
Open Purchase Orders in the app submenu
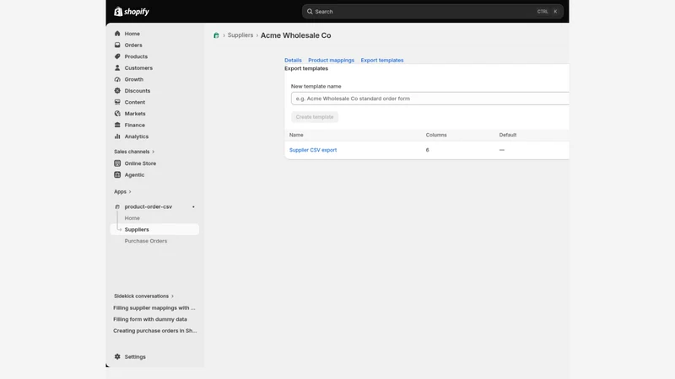coord(145,241)
